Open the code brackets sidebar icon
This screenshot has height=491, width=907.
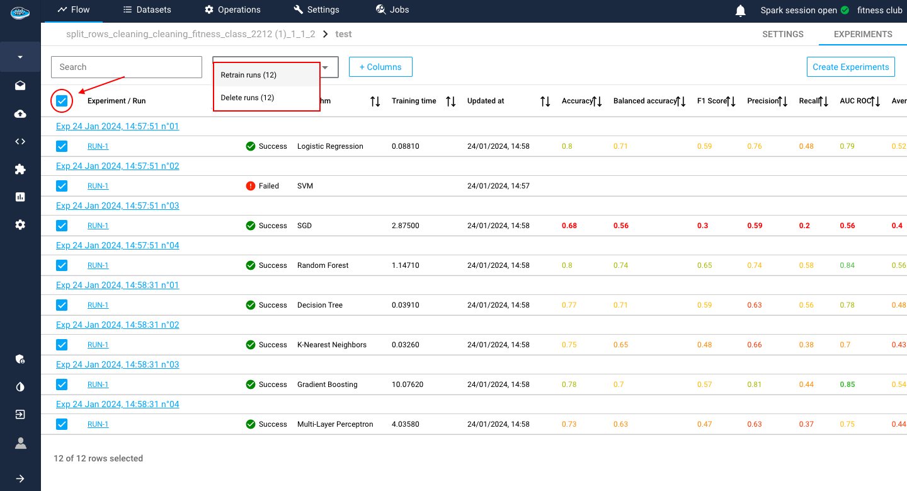pyautogui.click(x=20, y=141)
